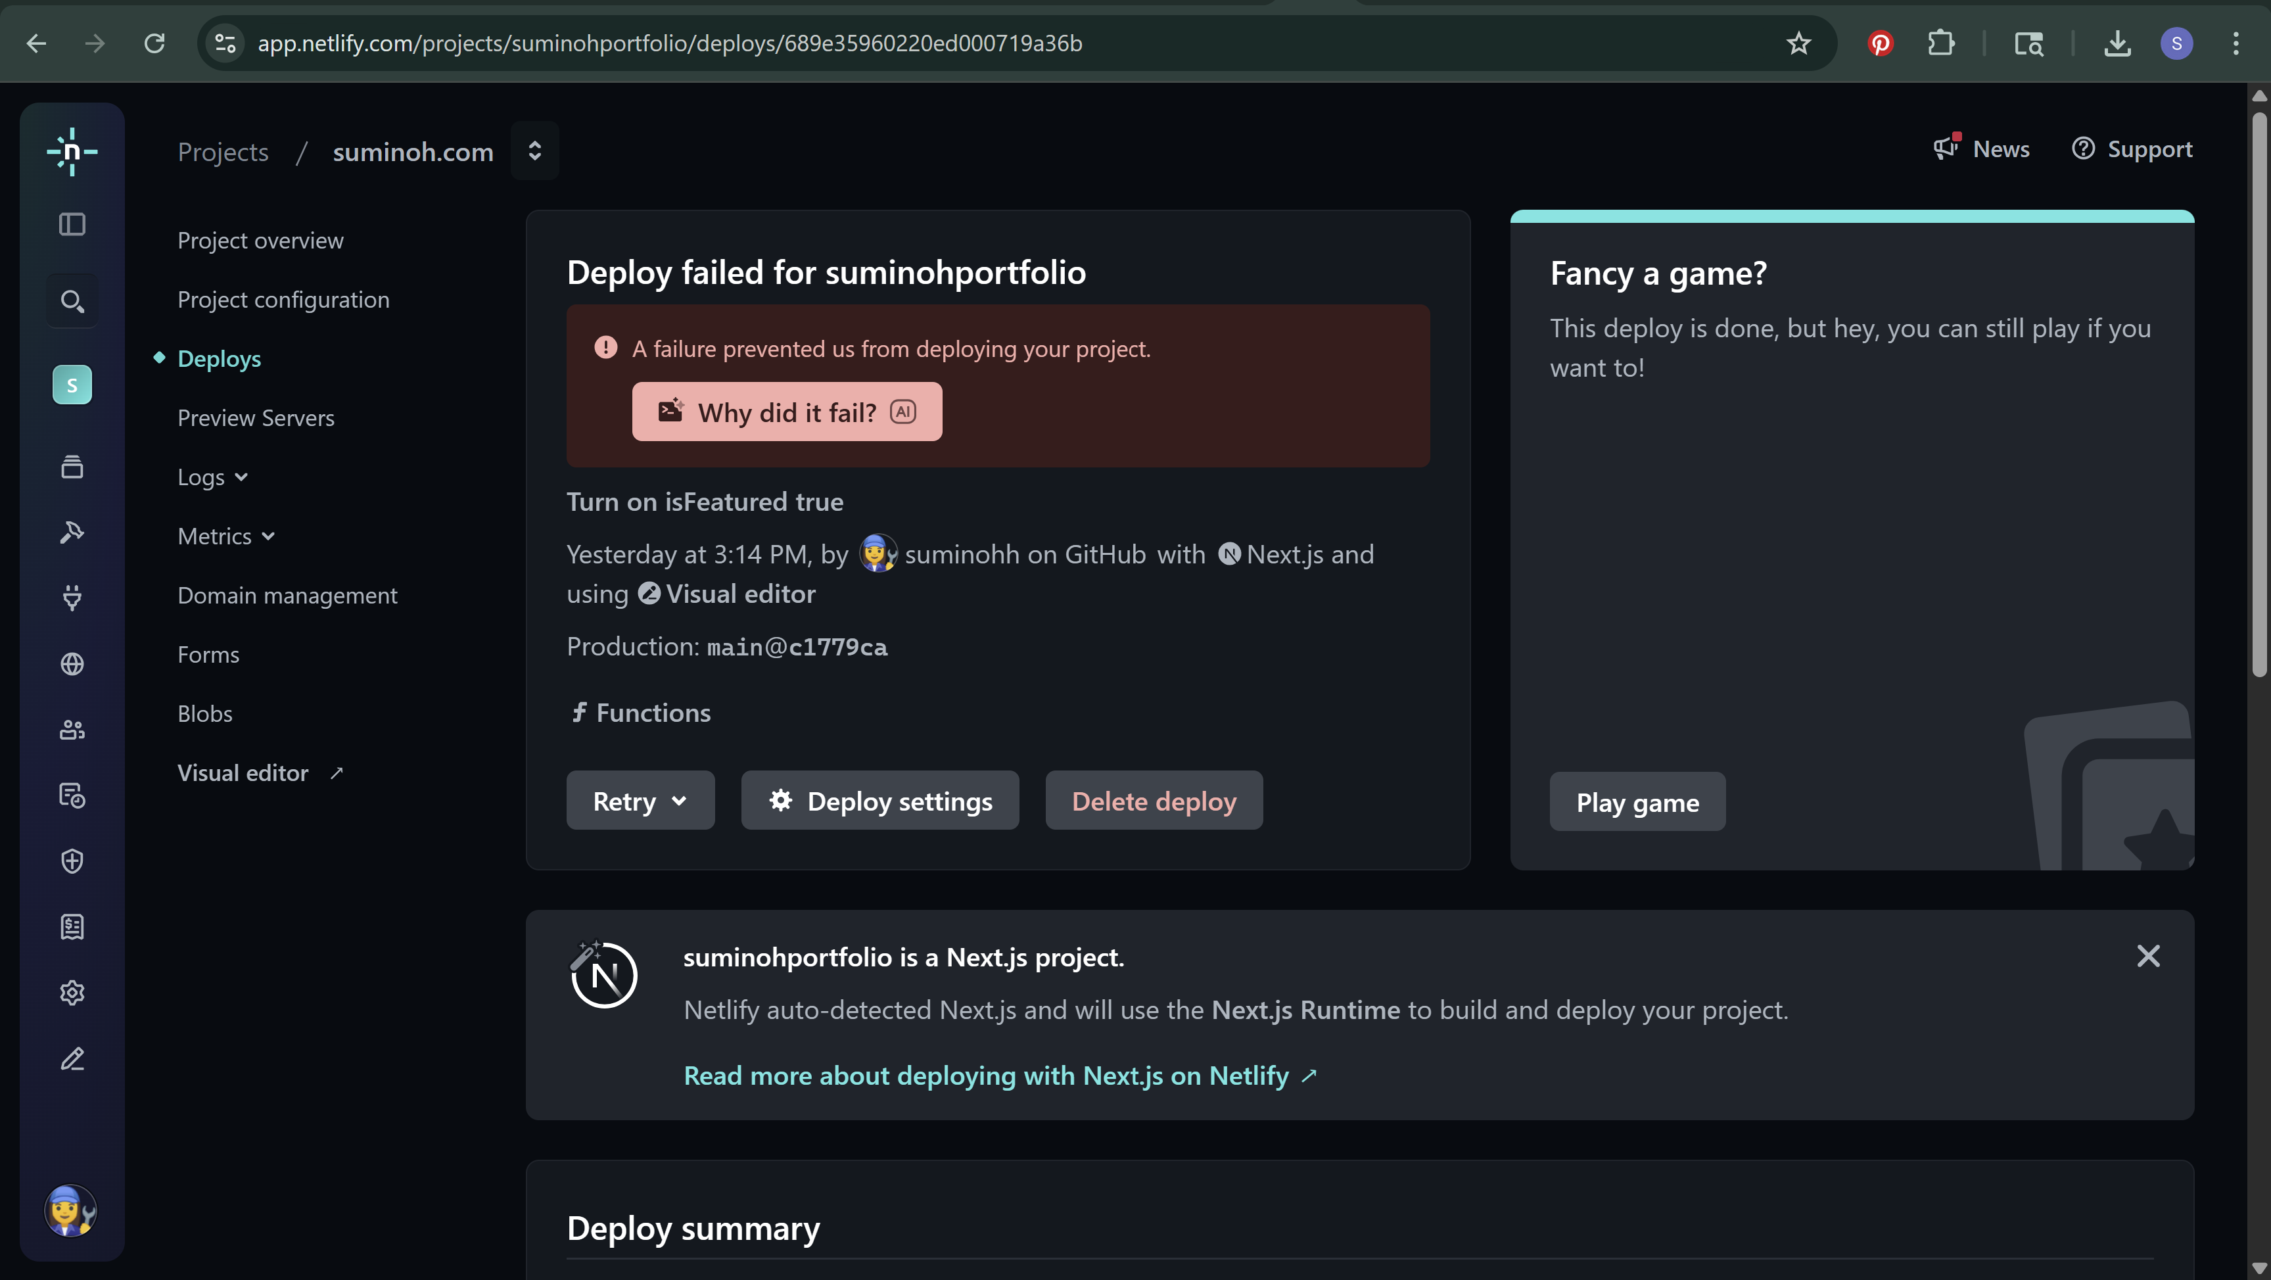Image resolution: width=2271 pixels, height=1280 pixels.
Task: Click the 'Why did it fail?' button
Action: click(786, 412)
